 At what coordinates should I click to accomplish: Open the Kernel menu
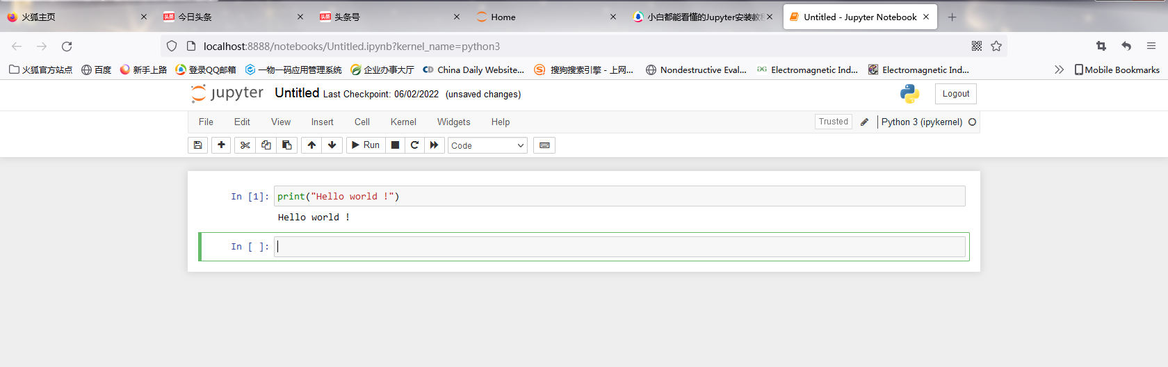[x=403, y=122]
